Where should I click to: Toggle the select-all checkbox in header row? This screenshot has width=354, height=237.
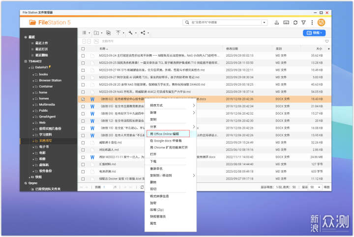pos(83,49)
